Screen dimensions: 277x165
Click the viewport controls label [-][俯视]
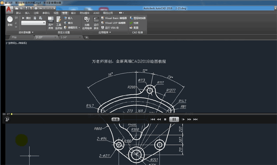click(16, 43)
